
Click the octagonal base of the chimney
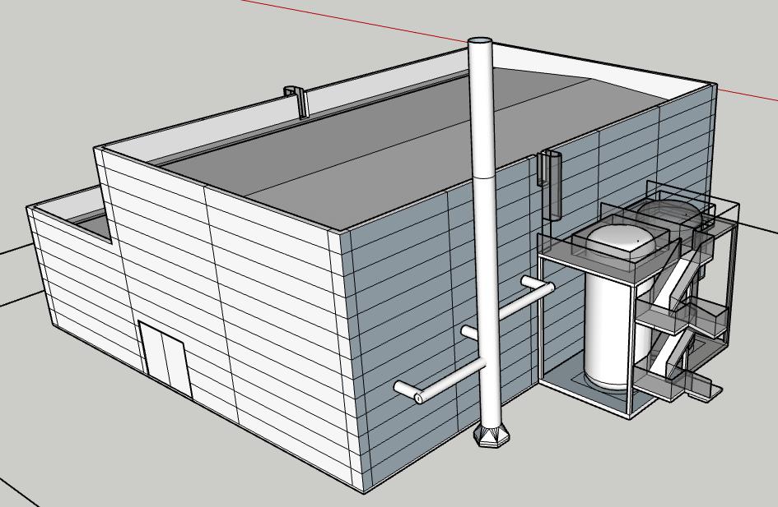[x=492, y=436]
